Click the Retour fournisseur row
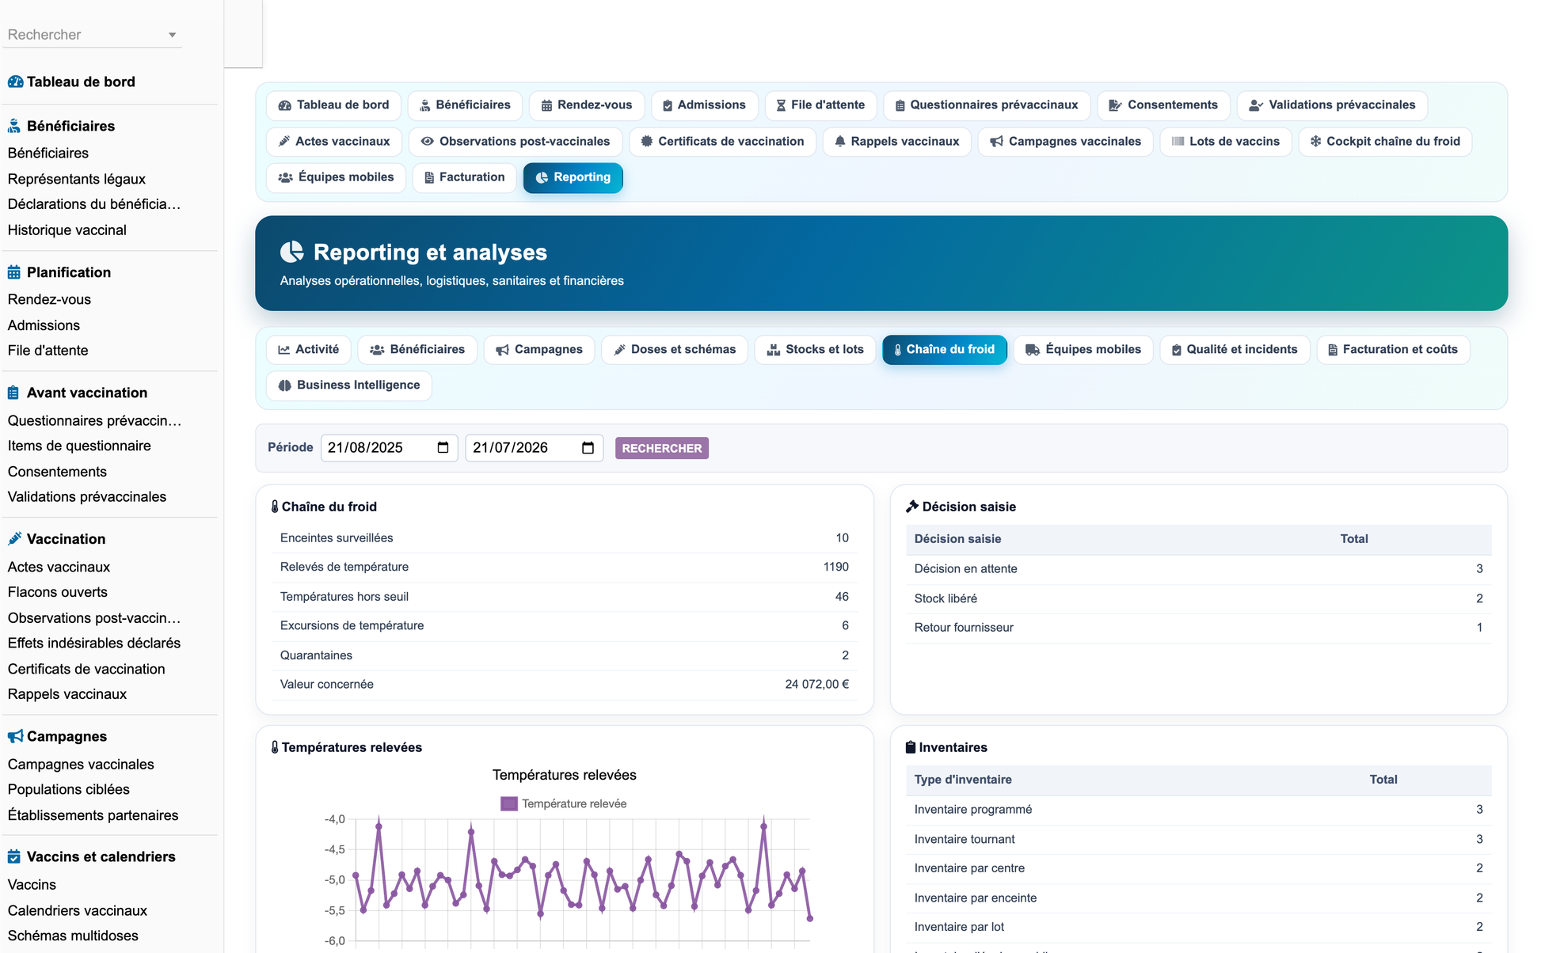Screen dimensions: 1541x953 pos(1198,628)
